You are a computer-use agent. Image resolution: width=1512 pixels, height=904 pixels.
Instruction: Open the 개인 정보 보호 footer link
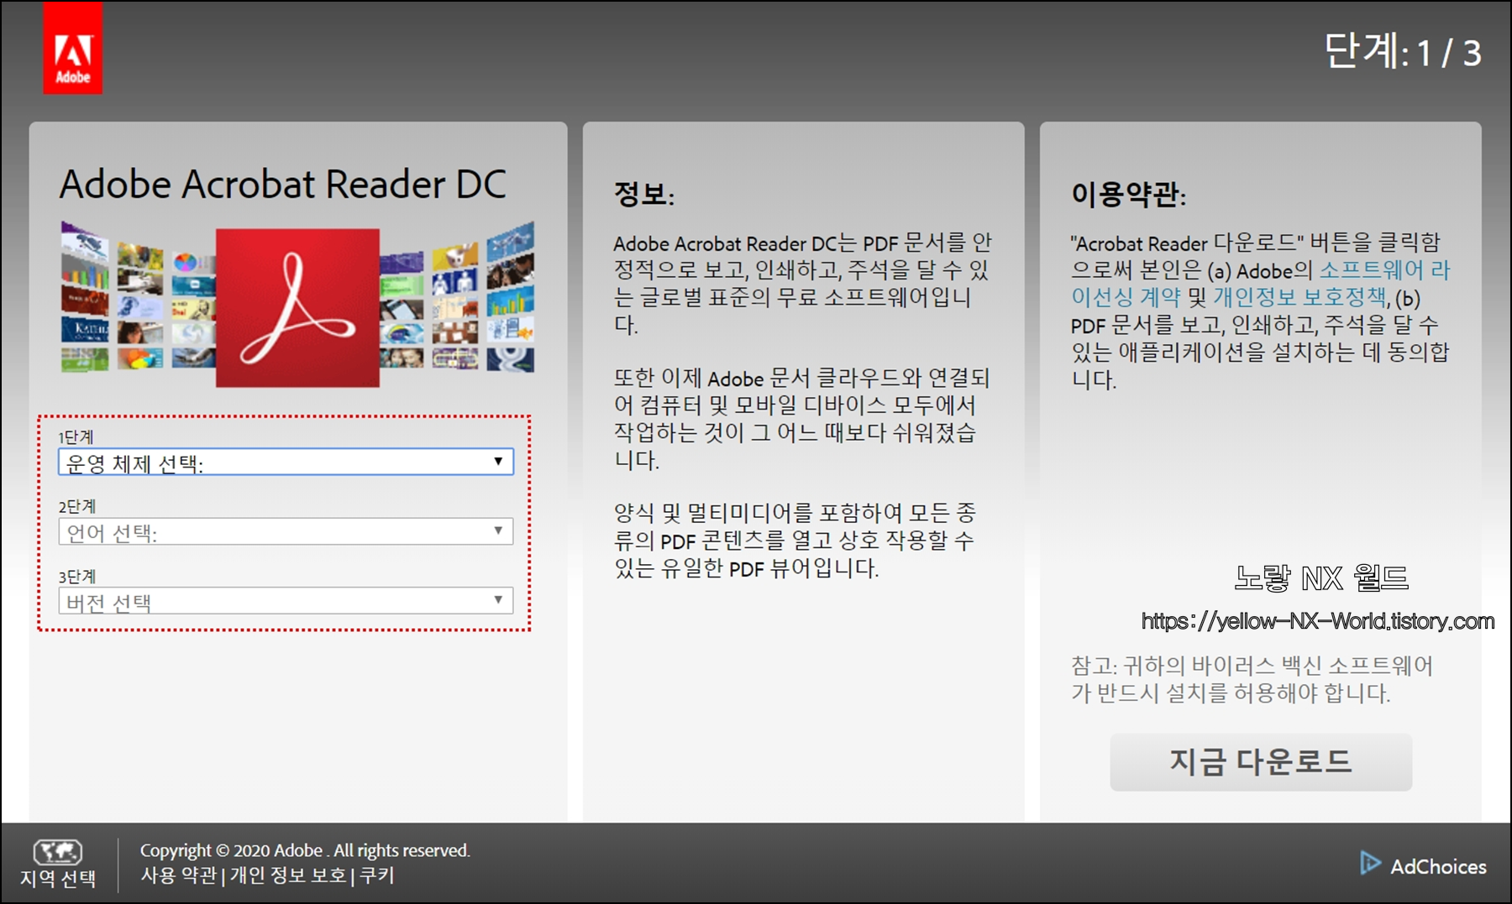point(288,875)
